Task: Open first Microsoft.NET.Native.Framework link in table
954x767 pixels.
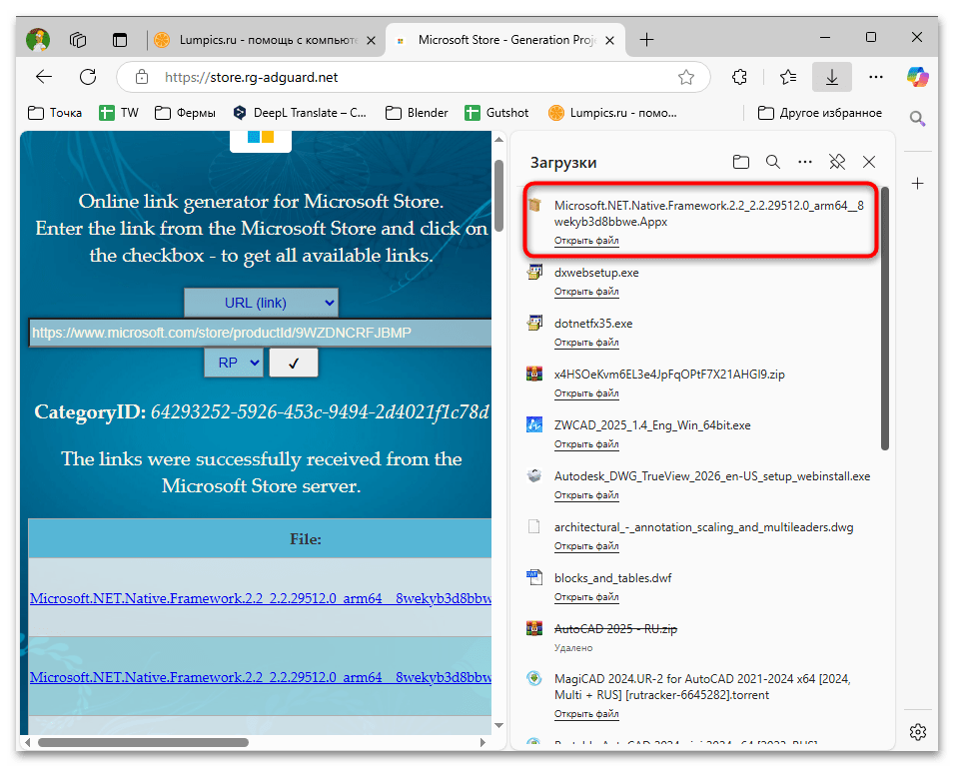Action: coord(261,598)
